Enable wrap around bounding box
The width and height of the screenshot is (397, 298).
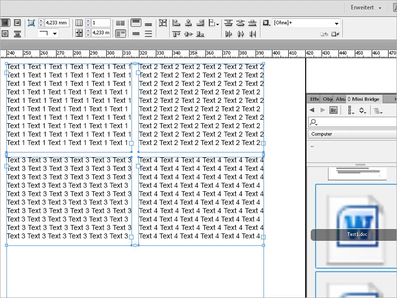coord(17,23)
